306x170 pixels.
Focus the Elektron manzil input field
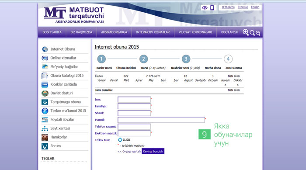(134, 133)
